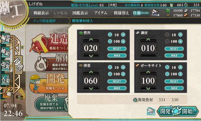
Task: Lower 弾薬 value using the down chevron
Action: [91, 88]
